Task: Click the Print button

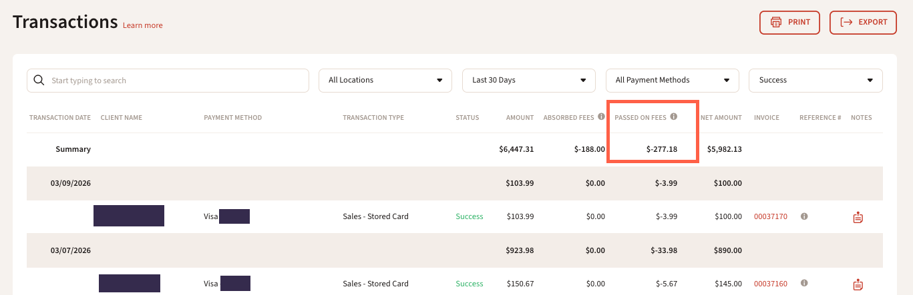Action: tap(789, 22)
